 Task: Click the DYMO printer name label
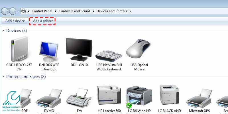[49, 111]
